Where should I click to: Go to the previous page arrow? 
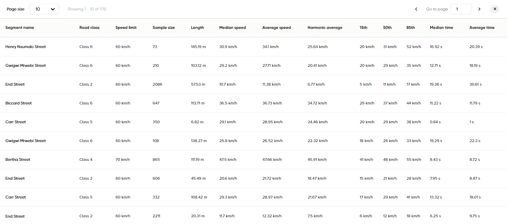pos(416,9)
